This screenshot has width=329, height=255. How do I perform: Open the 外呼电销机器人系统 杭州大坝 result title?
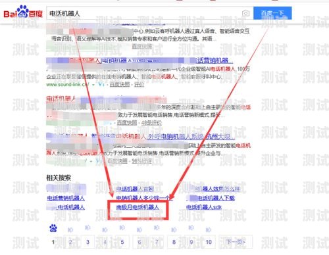[x=191, y=137]
